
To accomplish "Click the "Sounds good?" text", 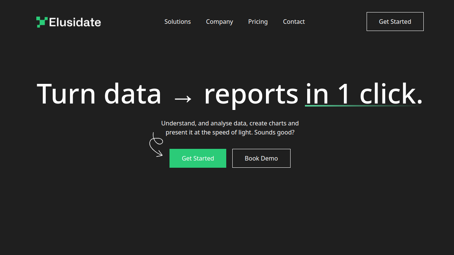I will (x=274, y=133).
